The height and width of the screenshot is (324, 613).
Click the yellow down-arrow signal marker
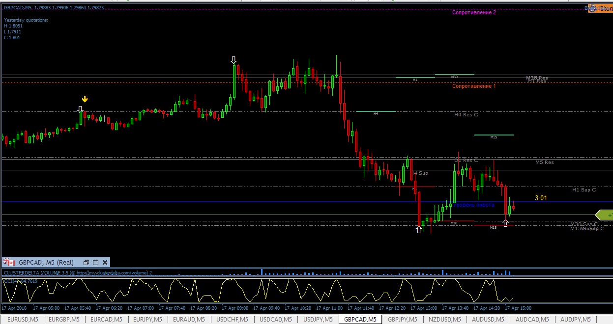(85, 99)
